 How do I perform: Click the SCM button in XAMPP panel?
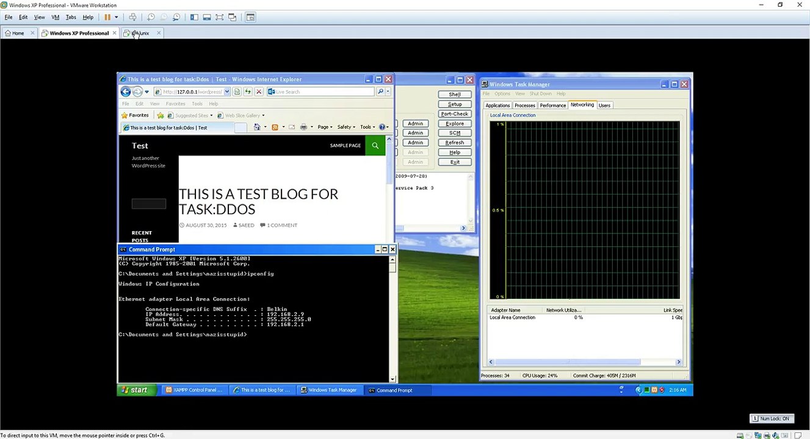455,133
